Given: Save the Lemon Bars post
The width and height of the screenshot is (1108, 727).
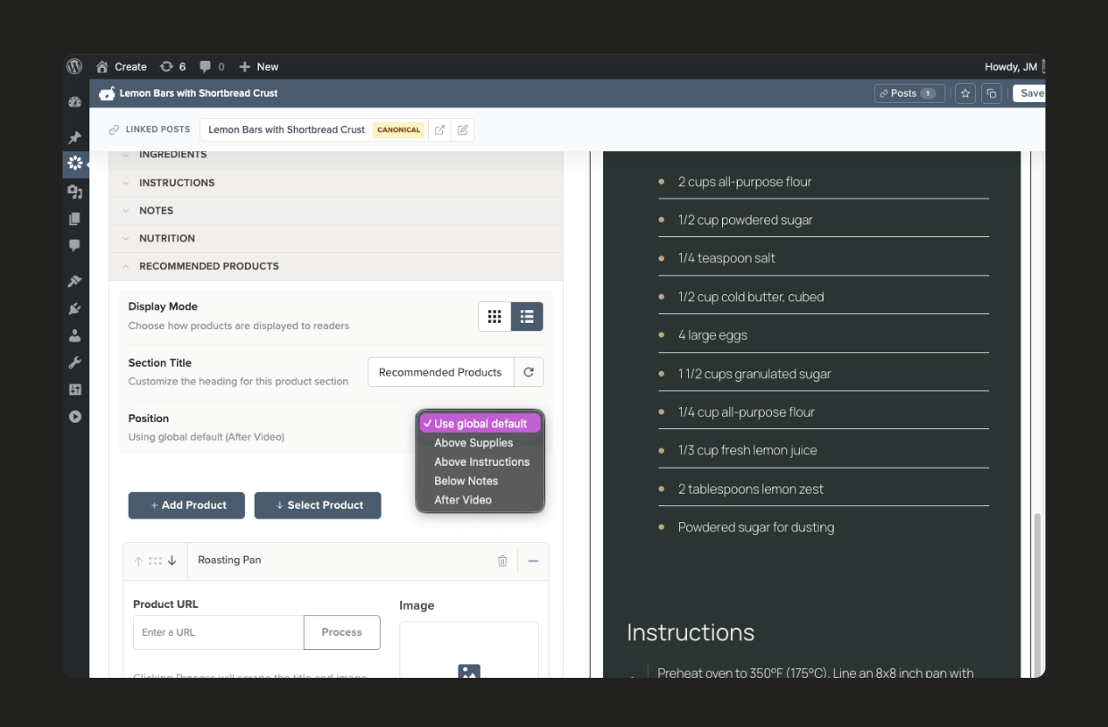Looking at the screenshot, I should tap(1031, 93).
